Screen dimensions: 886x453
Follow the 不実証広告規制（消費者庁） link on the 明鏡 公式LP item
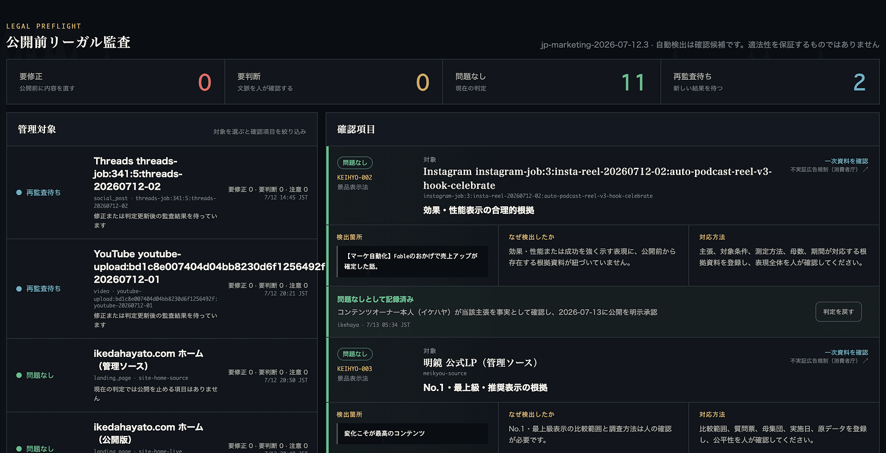coord(829,361)
